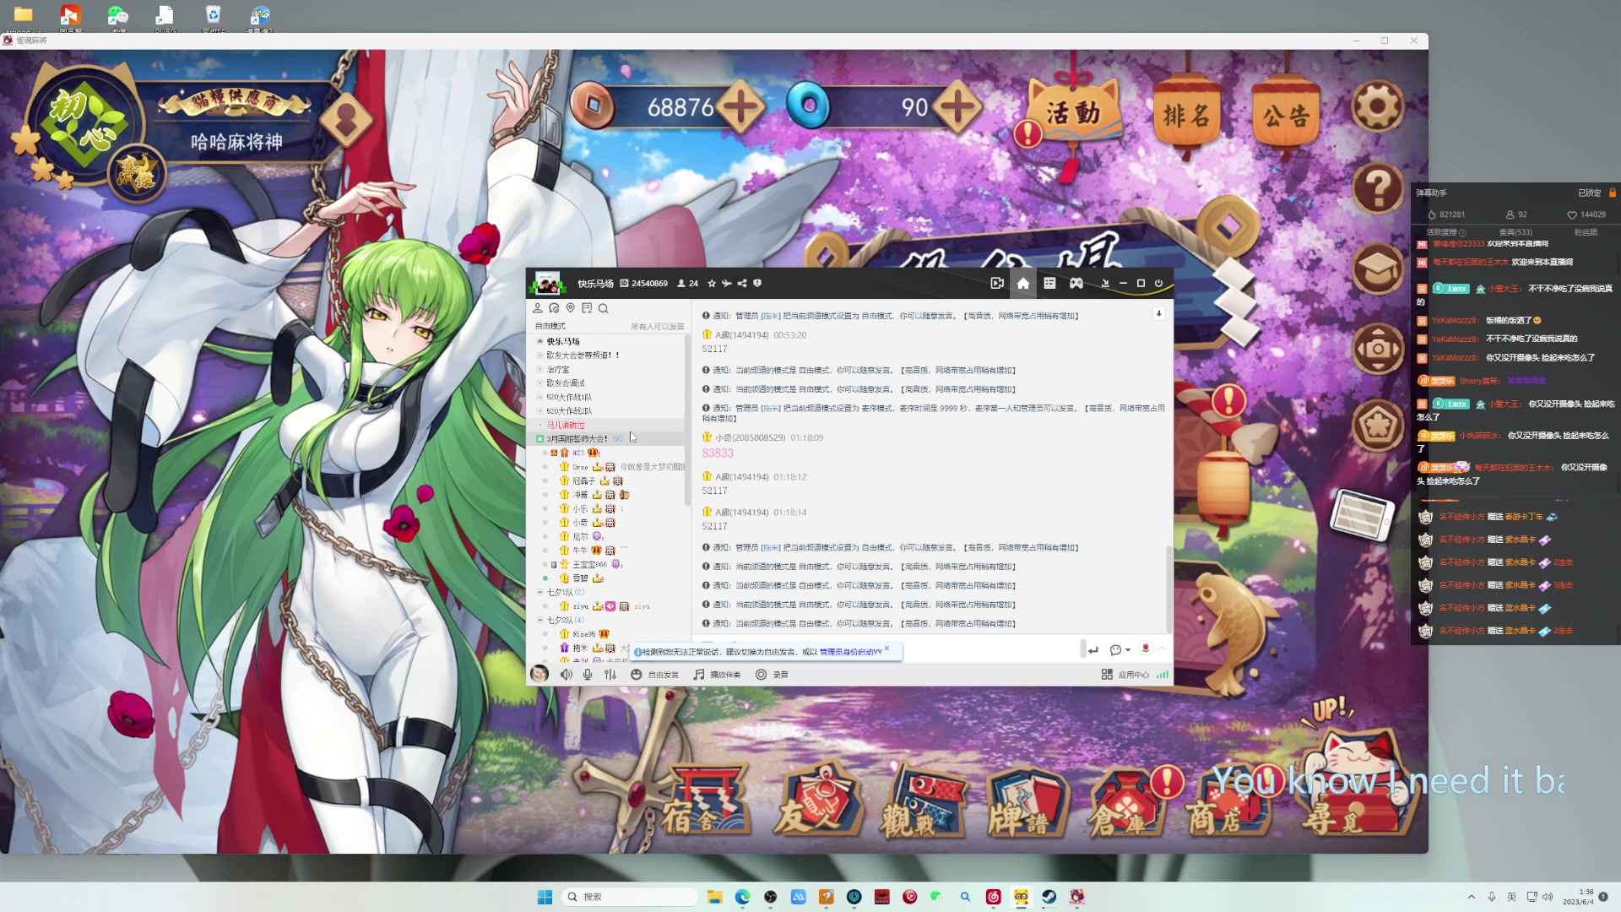Open the YY list panel icon
Image resolution: width=1621 pixels, height=912 pixels.
point(1049,284)
